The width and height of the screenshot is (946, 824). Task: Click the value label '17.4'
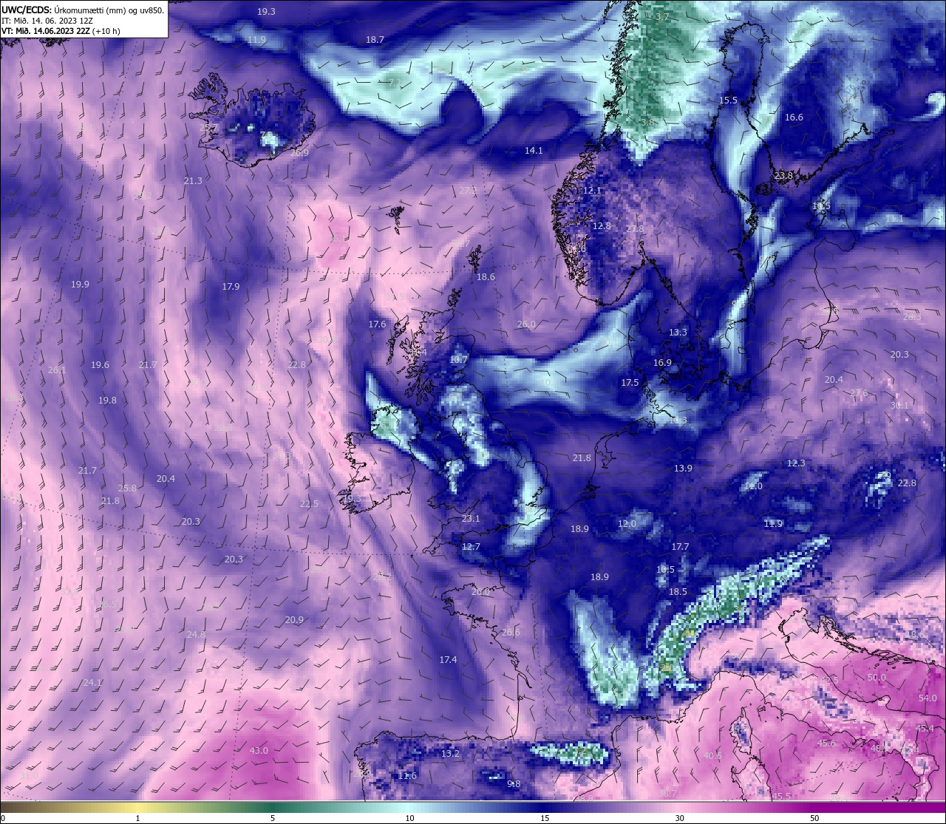448,660
